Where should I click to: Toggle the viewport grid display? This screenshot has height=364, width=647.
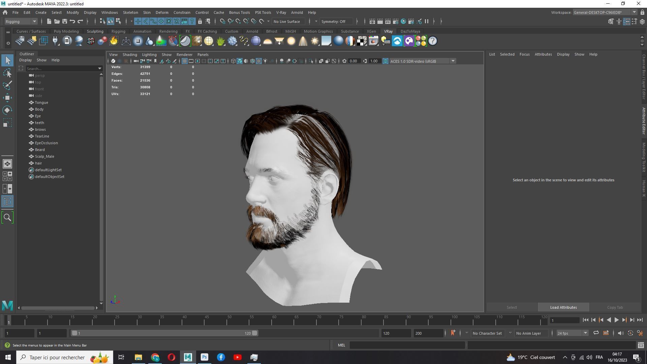[x=185, y=61]
